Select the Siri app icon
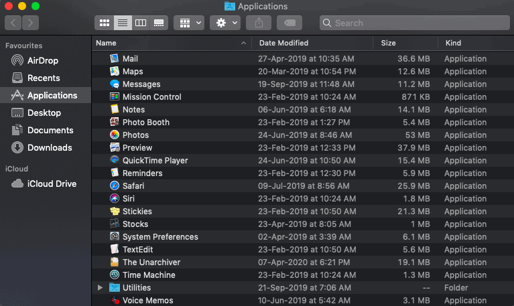The image size is (514, 306). click(x=115, y=199)
